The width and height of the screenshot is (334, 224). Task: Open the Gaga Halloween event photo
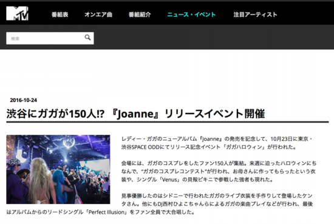[58, 169]
